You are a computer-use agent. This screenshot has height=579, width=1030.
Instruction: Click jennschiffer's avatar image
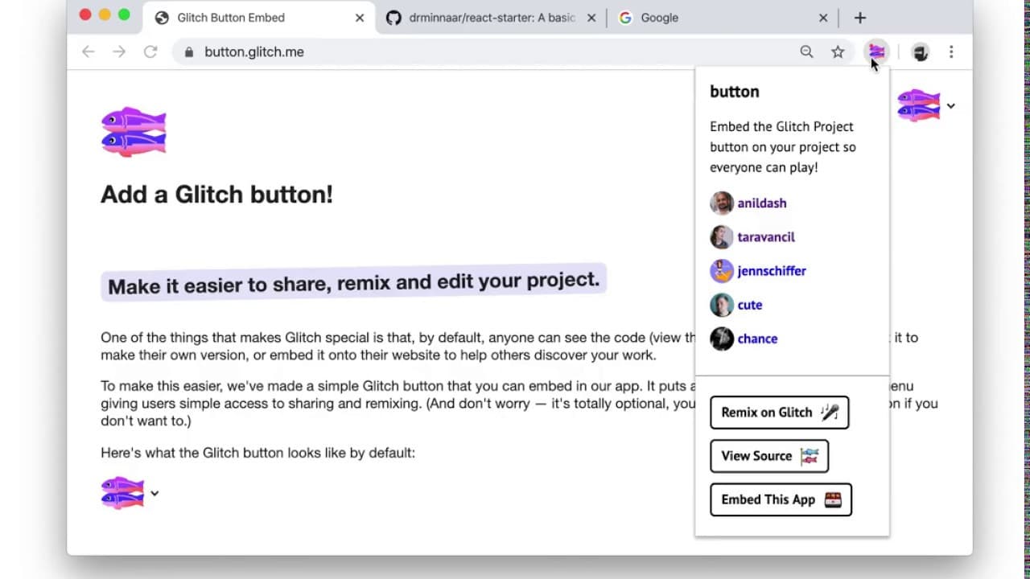pyautogui.click(x=722, y=270)
